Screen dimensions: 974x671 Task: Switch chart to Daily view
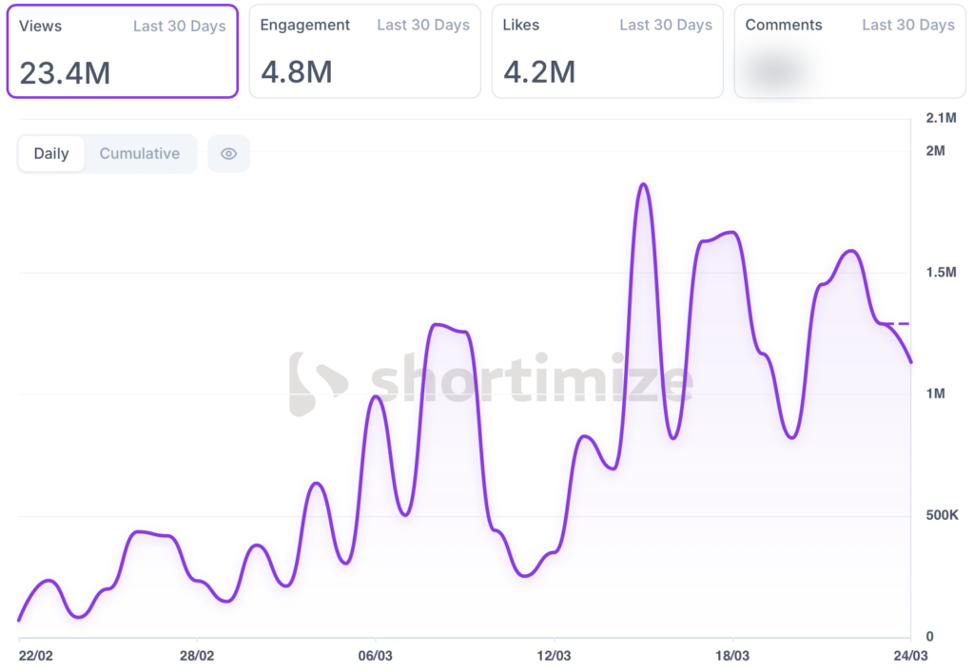(51, 154)
